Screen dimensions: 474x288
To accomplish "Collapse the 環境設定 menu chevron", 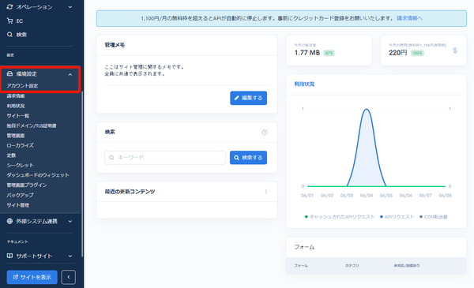I will click(x=70, y=74).
